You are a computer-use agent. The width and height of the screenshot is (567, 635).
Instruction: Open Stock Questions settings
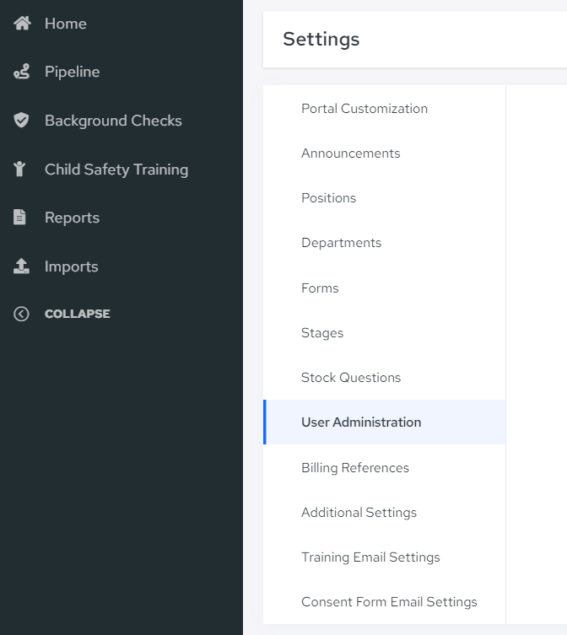click(x=384, y=378)
